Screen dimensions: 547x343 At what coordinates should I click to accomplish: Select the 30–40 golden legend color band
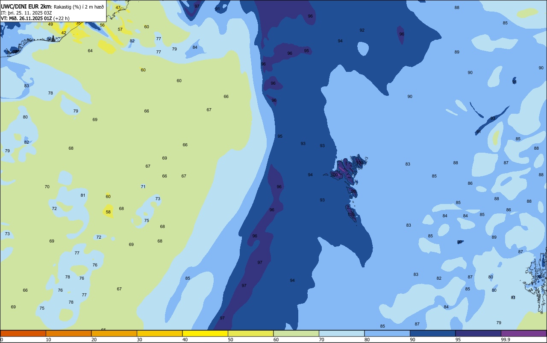(x=159, y=333)
